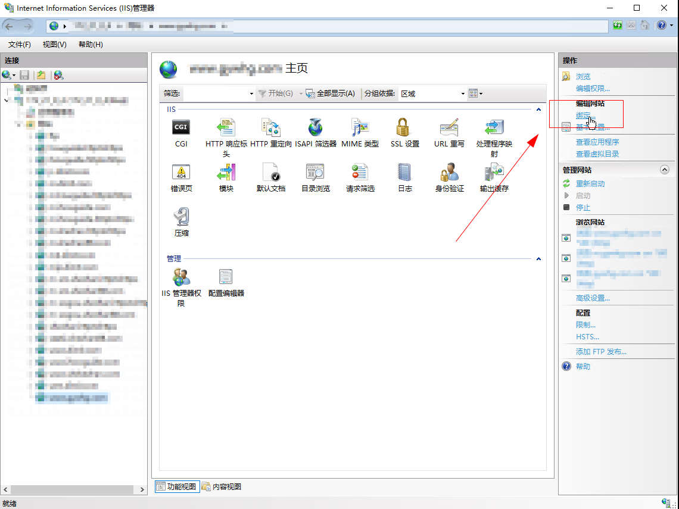The image size is (679, 509).
Task: Open the 文件(F) menu
Action: [20, 44]
